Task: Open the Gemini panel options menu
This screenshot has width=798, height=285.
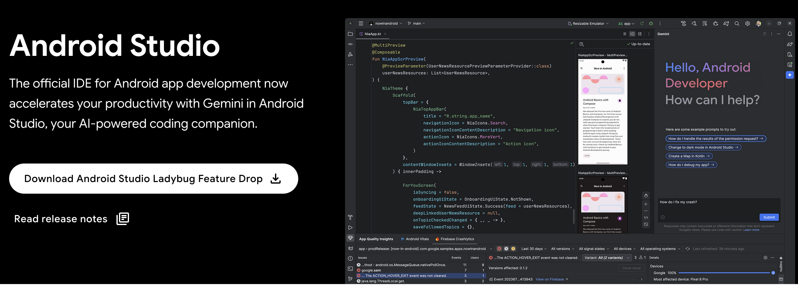Action: [772, 34]
